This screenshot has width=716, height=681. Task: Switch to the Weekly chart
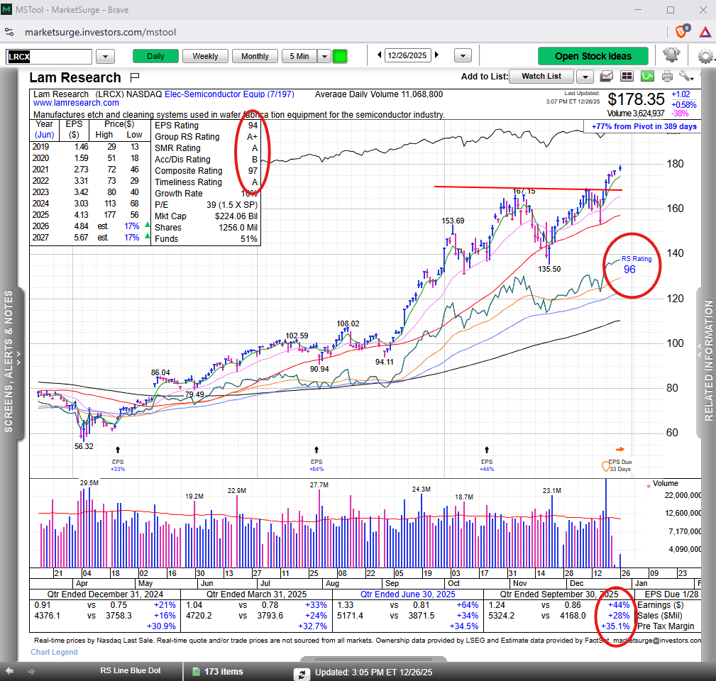(x=205, y=56)
